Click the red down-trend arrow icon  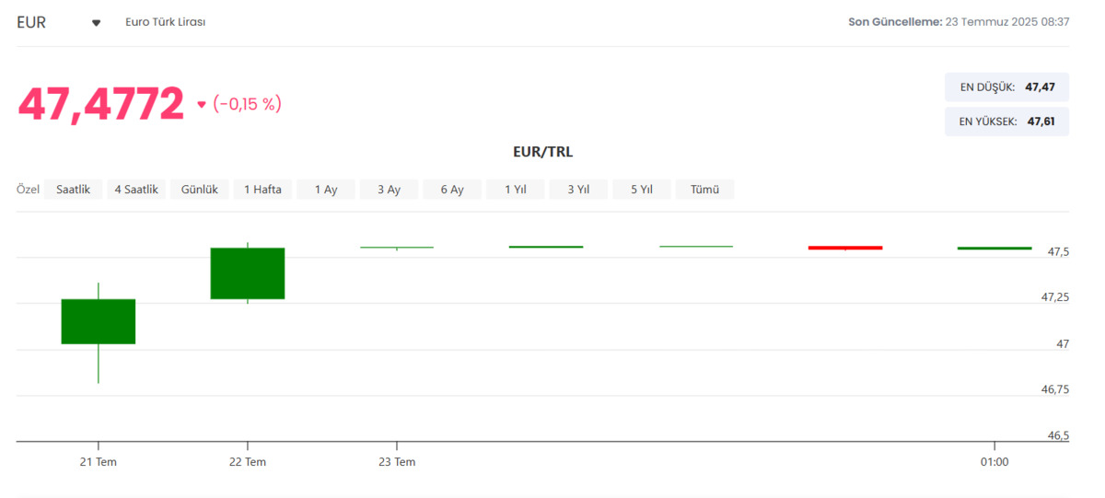coord(202,105)
